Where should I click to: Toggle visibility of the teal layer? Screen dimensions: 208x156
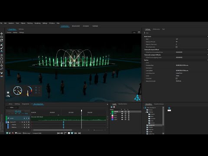click(122, 114)
